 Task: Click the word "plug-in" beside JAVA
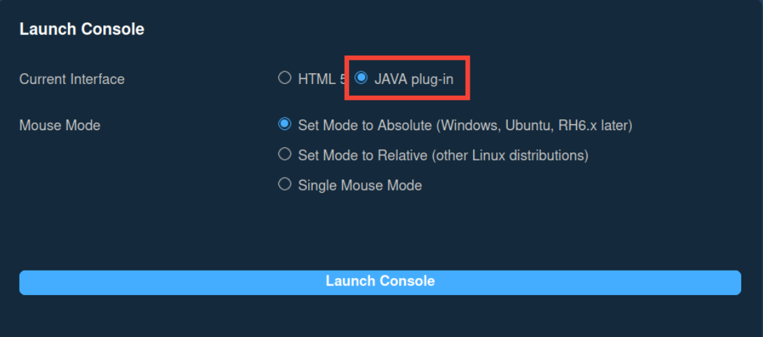432,79
